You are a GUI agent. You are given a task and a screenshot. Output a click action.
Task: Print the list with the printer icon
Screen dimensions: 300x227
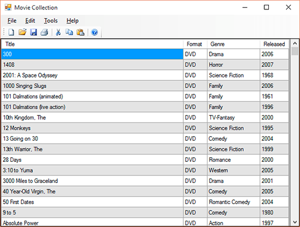45,32
